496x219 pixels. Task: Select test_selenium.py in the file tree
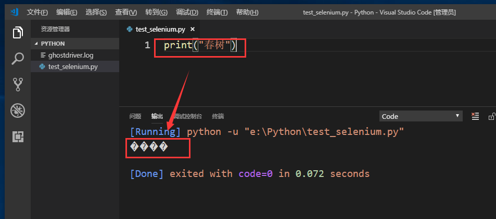(72, 66)
